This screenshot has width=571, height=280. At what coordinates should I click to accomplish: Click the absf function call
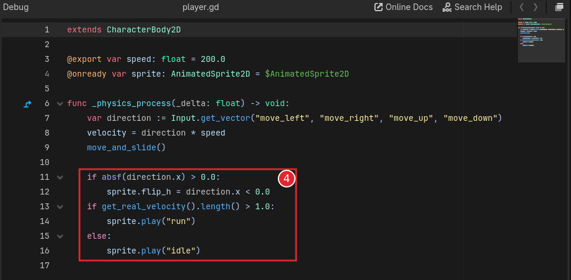coord(112,177)
